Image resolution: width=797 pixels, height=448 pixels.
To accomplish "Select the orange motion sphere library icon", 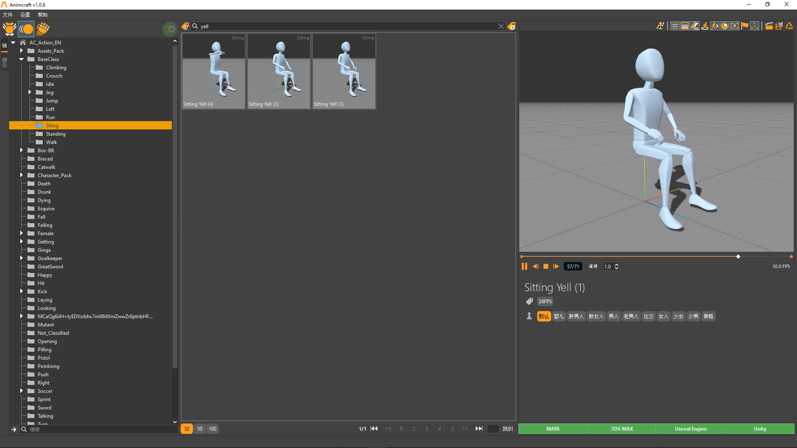I will coord(26,29).
